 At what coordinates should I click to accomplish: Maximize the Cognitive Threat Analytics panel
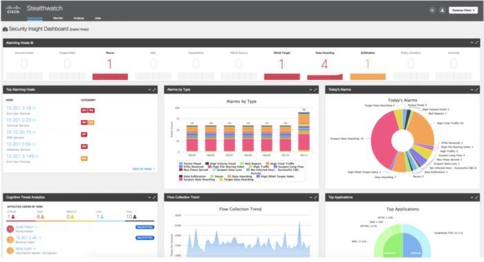point(154,197)
